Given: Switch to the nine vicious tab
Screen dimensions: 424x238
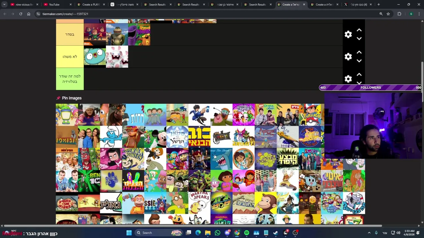Looking at the screenshot, I should tap(24, 5).
